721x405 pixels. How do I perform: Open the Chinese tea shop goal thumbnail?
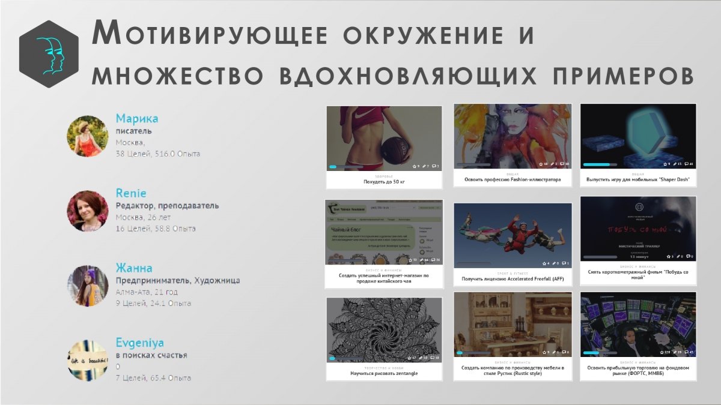coord(384,232)
